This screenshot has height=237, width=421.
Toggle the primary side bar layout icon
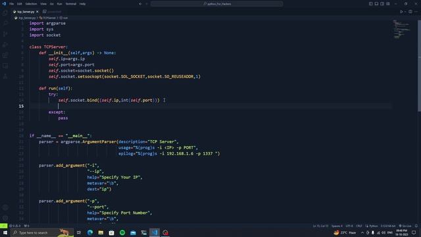[370, 4]
